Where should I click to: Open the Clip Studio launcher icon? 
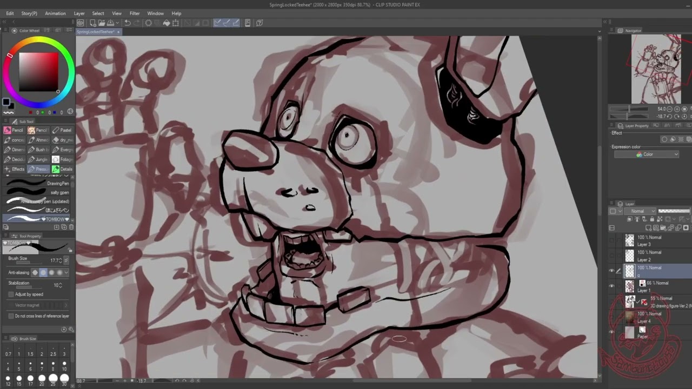(x=81, y=23)
